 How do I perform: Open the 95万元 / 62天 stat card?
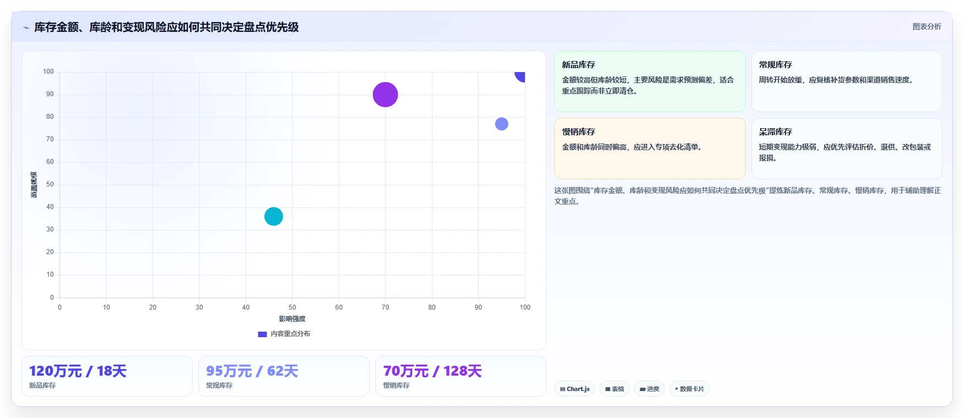pos(284,376)
